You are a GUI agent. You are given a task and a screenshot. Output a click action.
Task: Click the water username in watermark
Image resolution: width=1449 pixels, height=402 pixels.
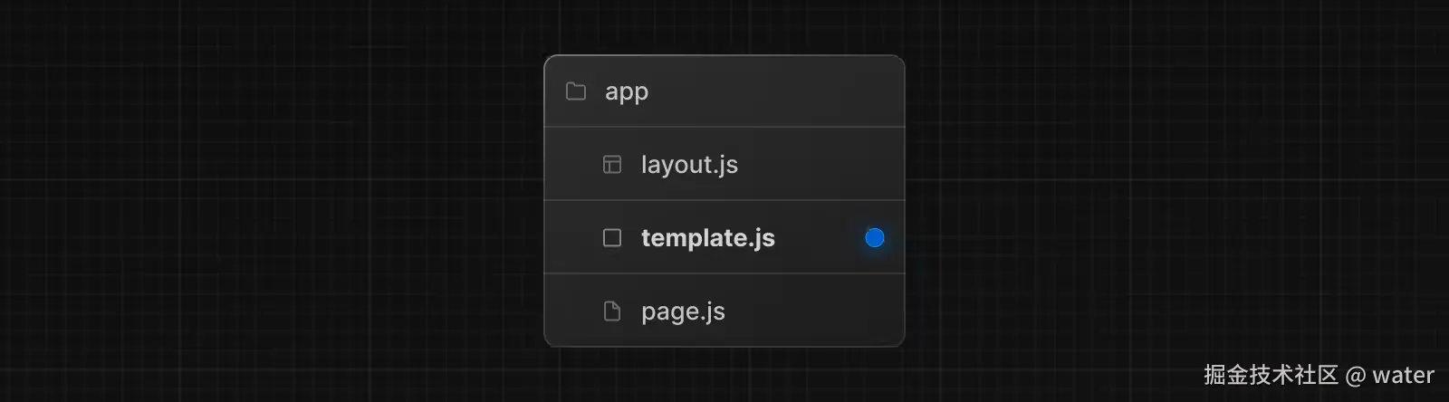1403,375
